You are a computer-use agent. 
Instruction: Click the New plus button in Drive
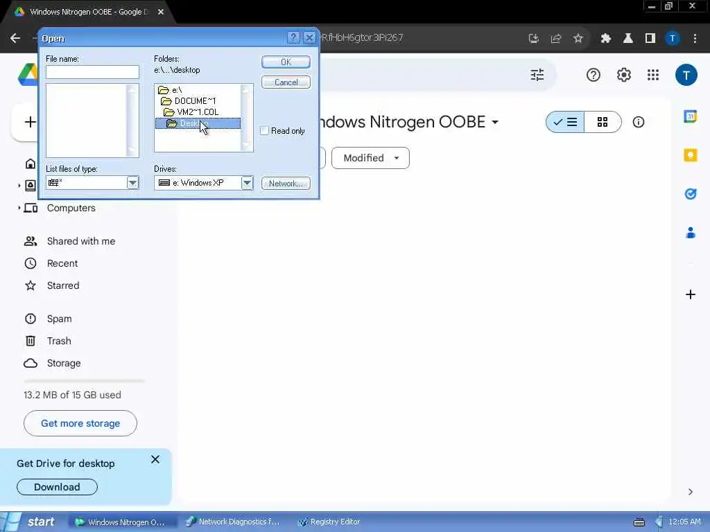[x=30, y=122]
